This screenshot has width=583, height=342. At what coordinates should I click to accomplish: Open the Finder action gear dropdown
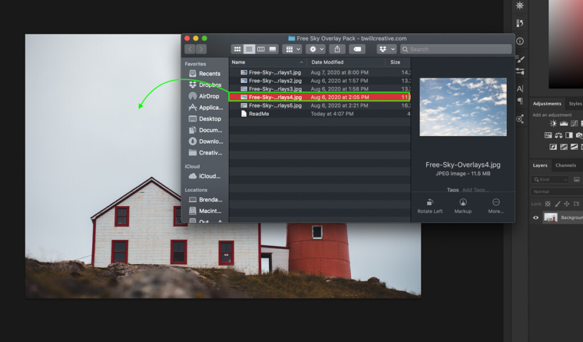point(315,50)
